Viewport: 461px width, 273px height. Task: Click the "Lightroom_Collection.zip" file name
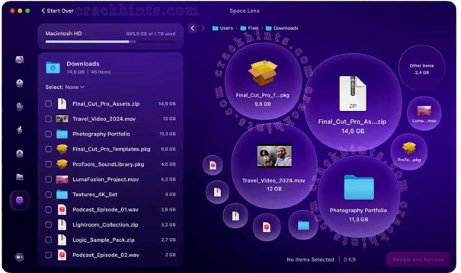105,225
